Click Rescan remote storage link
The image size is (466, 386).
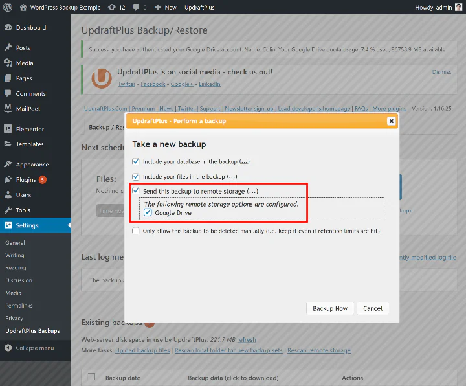pos(319,350)
